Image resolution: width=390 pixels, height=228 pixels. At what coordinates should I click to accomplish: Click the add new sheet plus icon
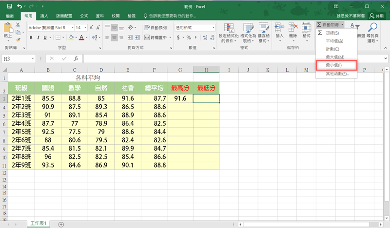tap(61, 224)
